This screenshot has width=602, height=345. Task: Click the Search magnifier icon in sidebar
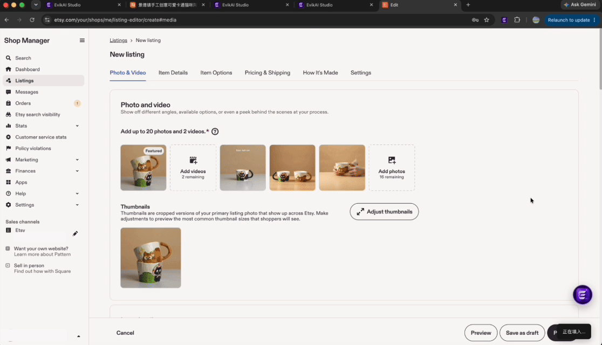pyautogui.click(x=8, y=58)
